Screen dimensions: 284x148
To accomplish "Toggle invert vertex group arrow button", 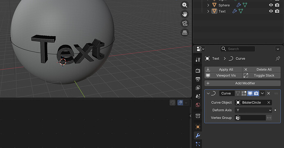I will point(269,118).
